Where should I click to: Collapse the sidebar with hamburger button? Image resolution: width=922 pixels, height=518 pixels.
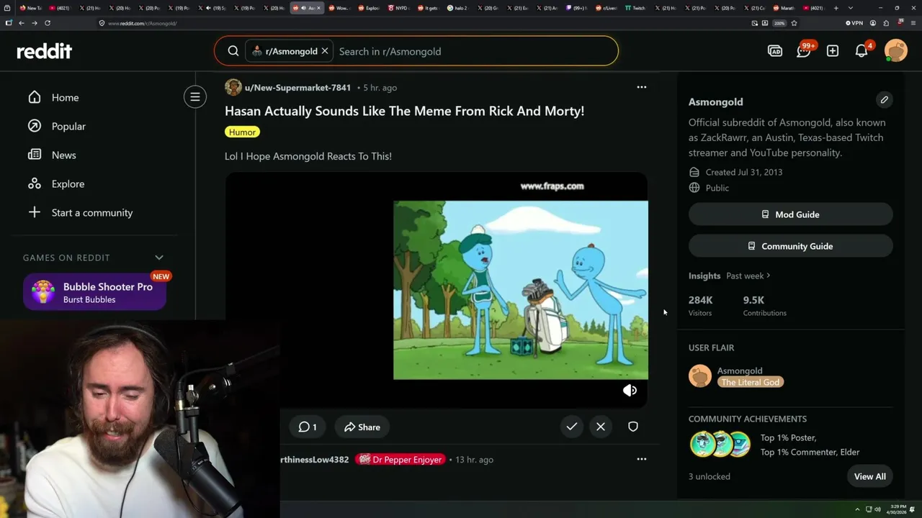pos(195,96)
